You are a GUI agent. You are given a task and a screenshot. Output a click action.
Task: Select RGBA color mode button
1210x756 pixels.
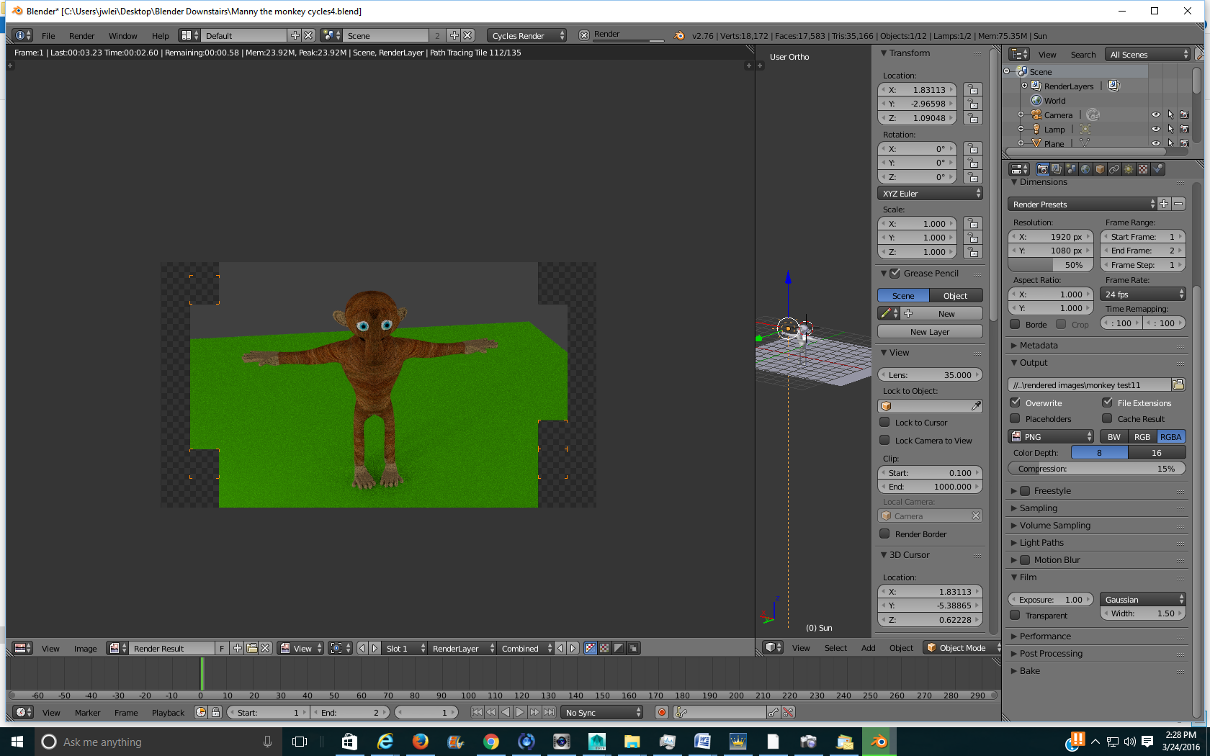pyautogui.click(x=1170, y=436)
